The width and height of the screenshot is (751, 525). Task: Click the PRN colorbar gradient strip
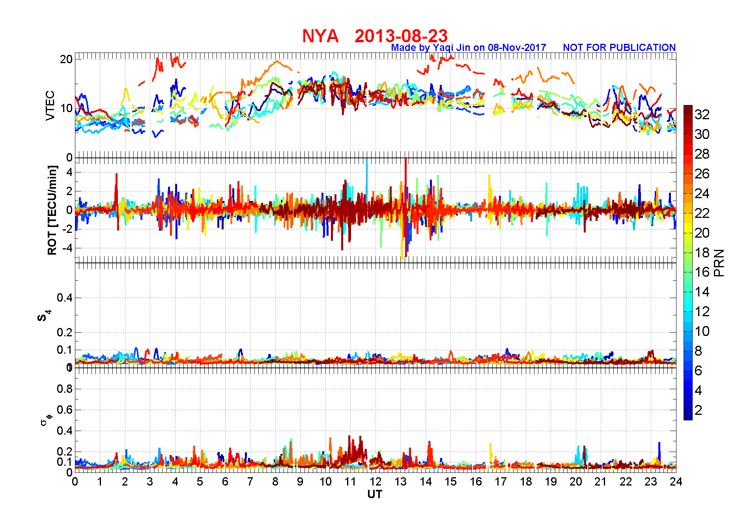click(x=688, y=262)
